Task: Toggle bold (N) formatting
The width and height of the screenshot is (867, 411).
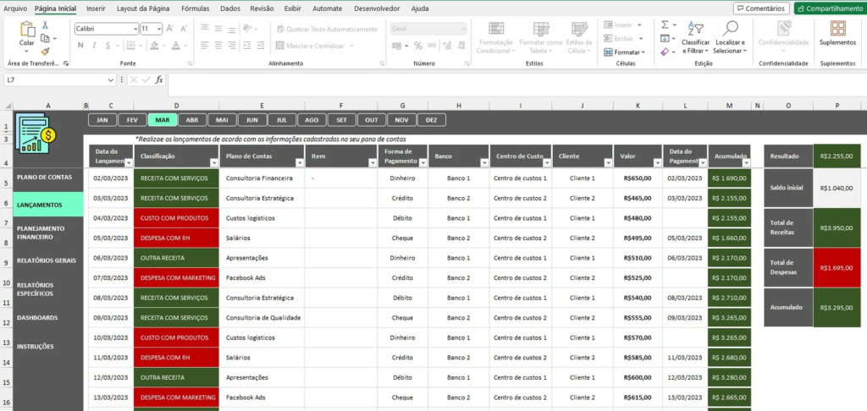Action: 80,46
